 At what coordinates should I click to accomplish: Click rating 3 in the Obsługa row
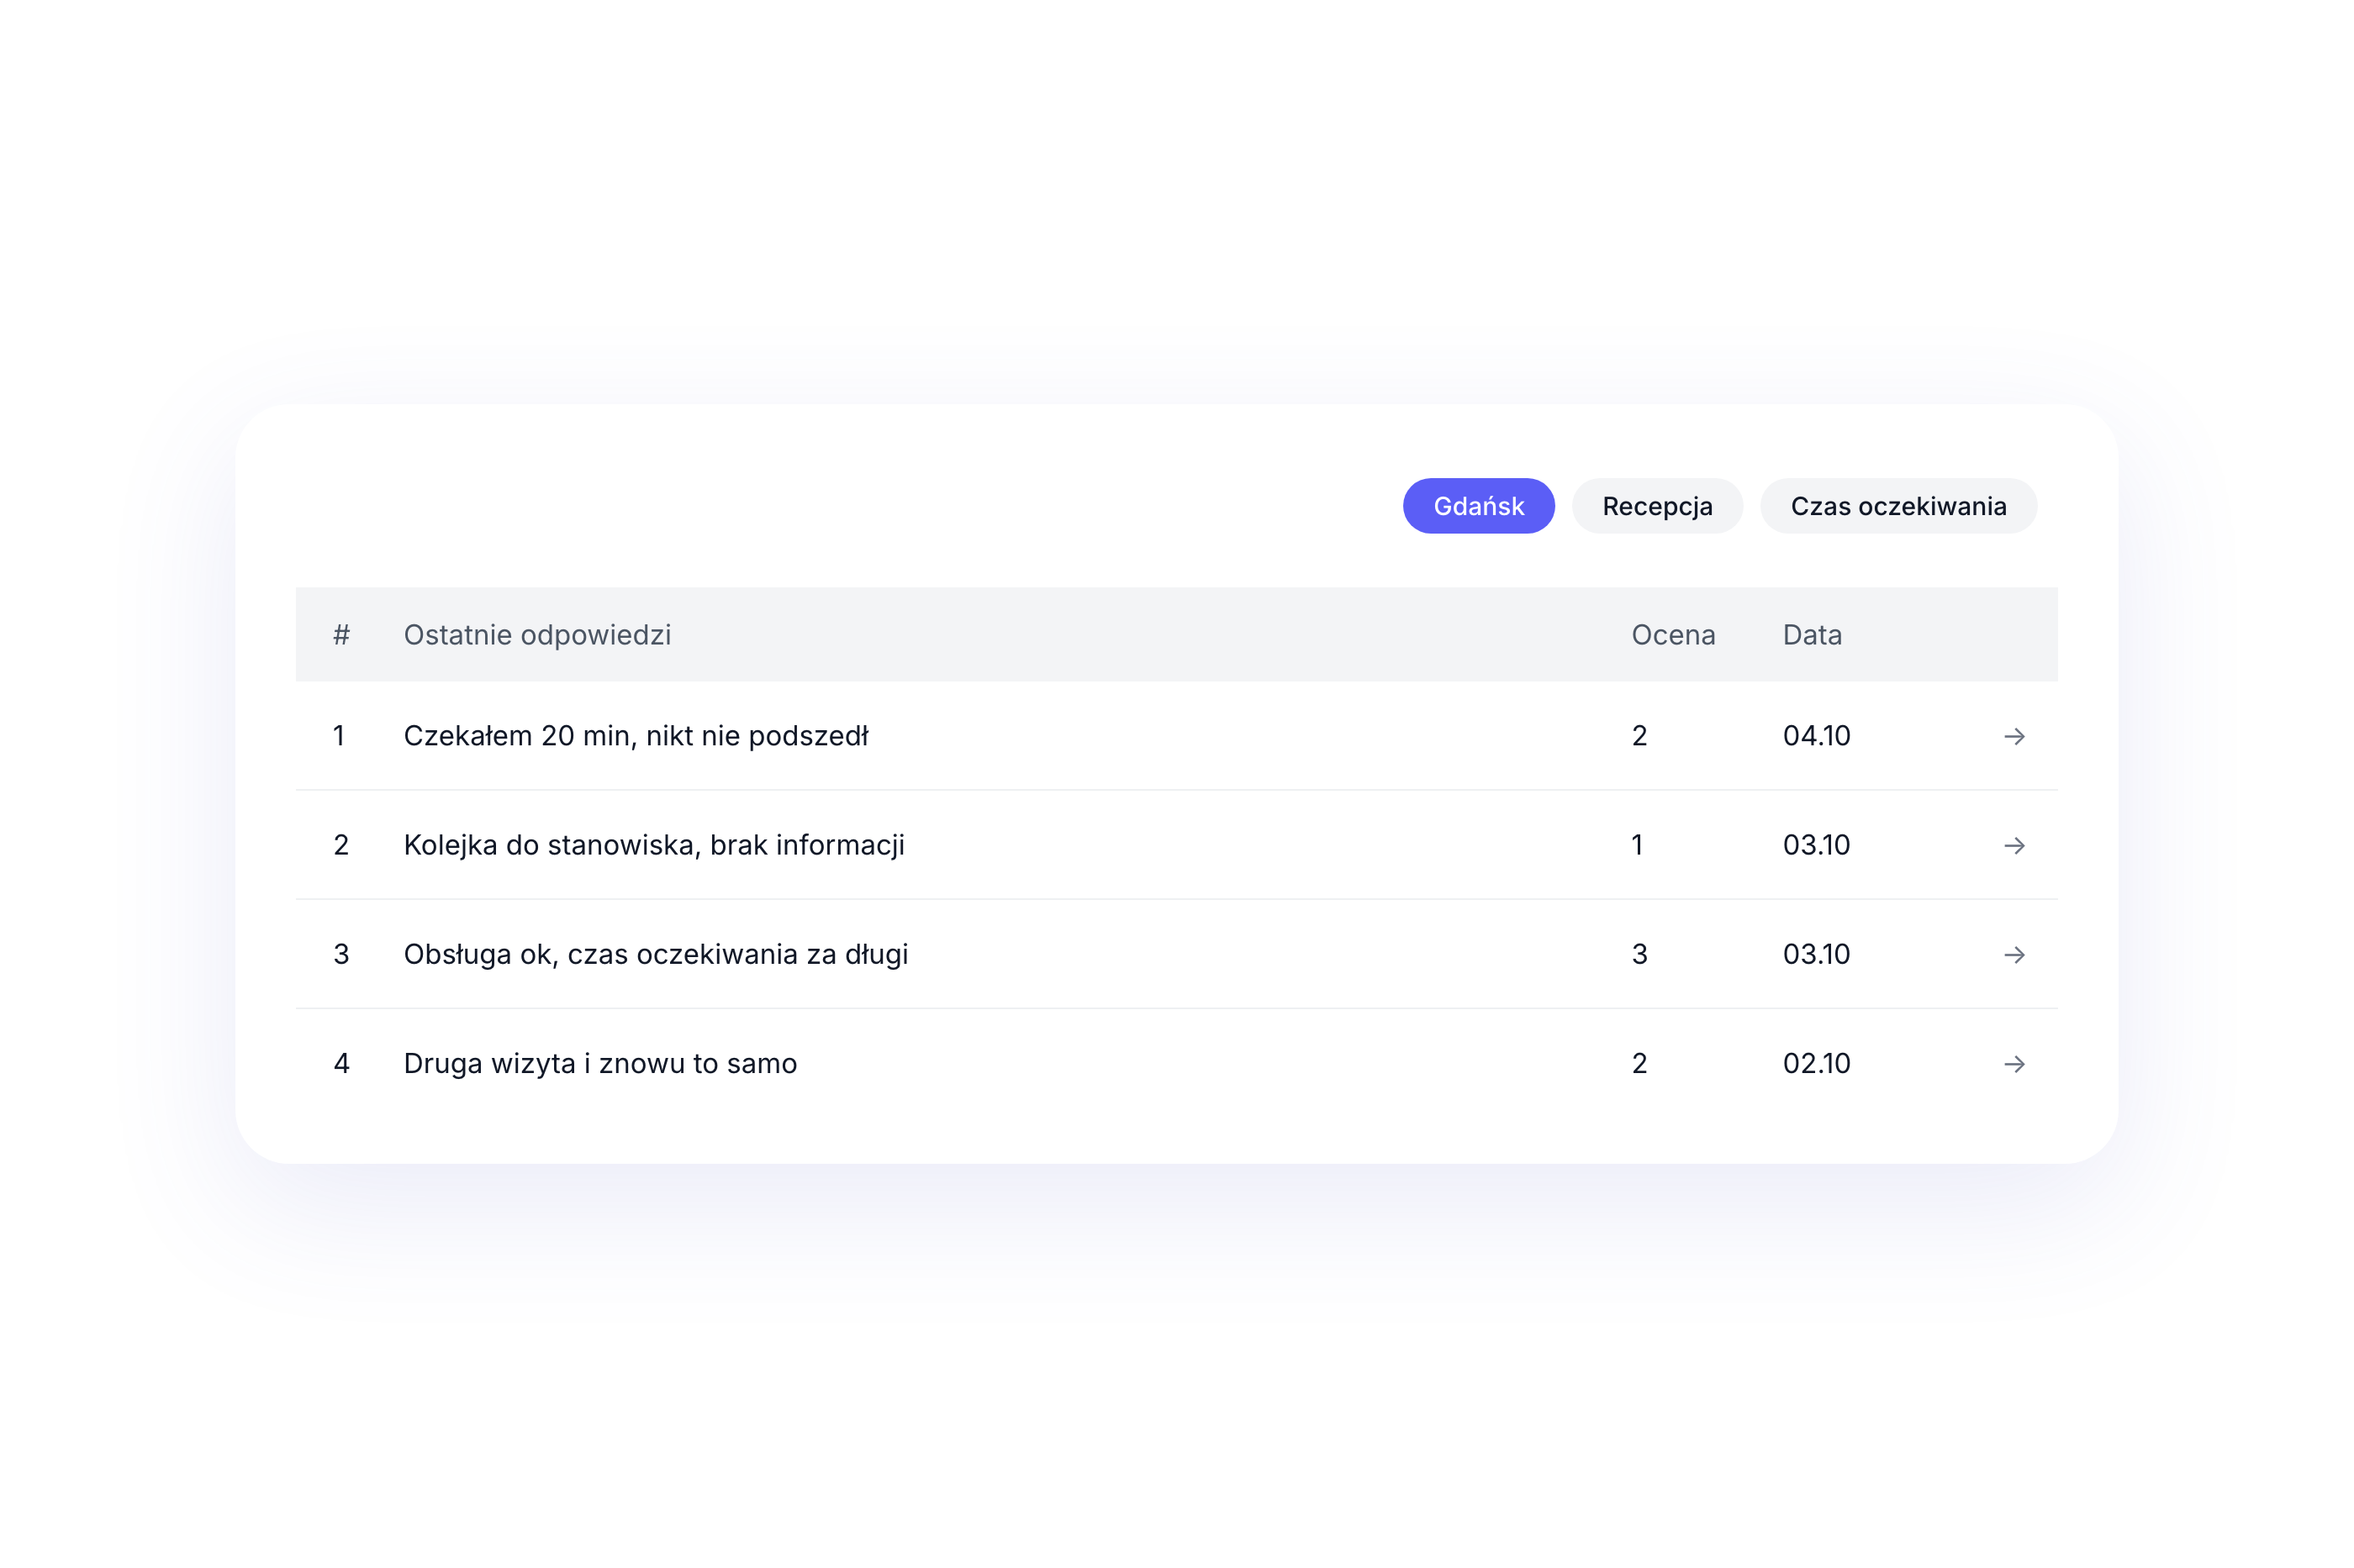(x=1639, y=954)
